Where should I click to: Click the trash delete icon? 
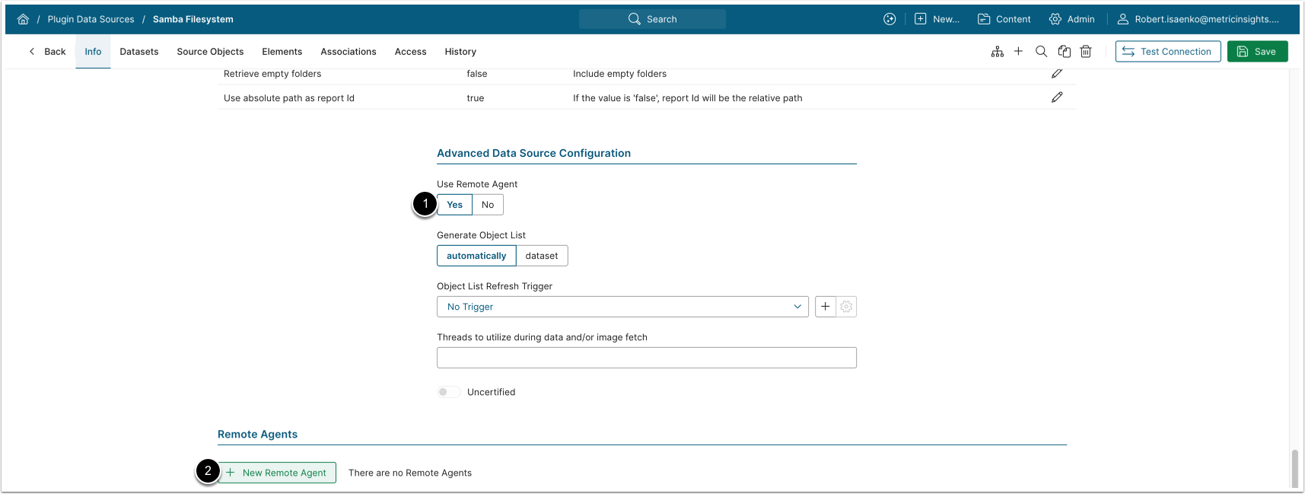[1086, 52]
